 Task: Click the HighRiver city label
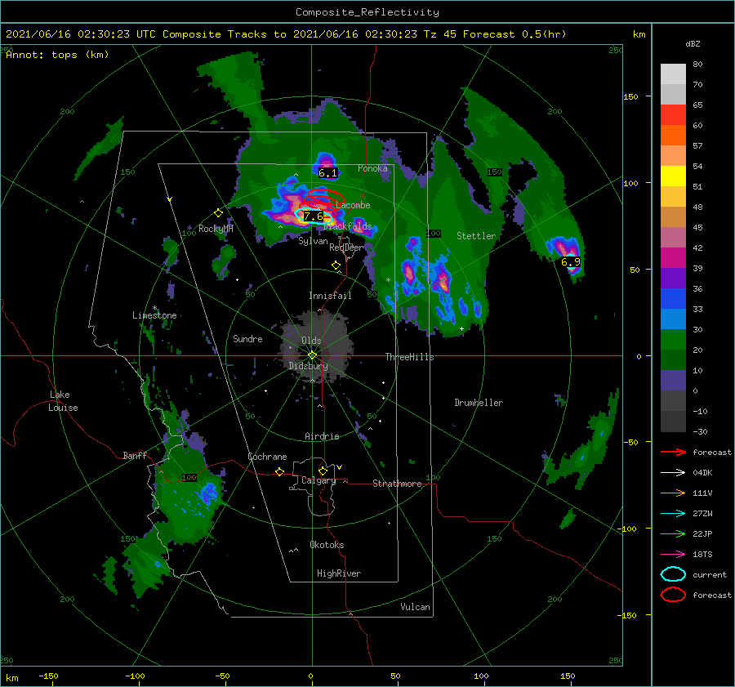(339, 573)
